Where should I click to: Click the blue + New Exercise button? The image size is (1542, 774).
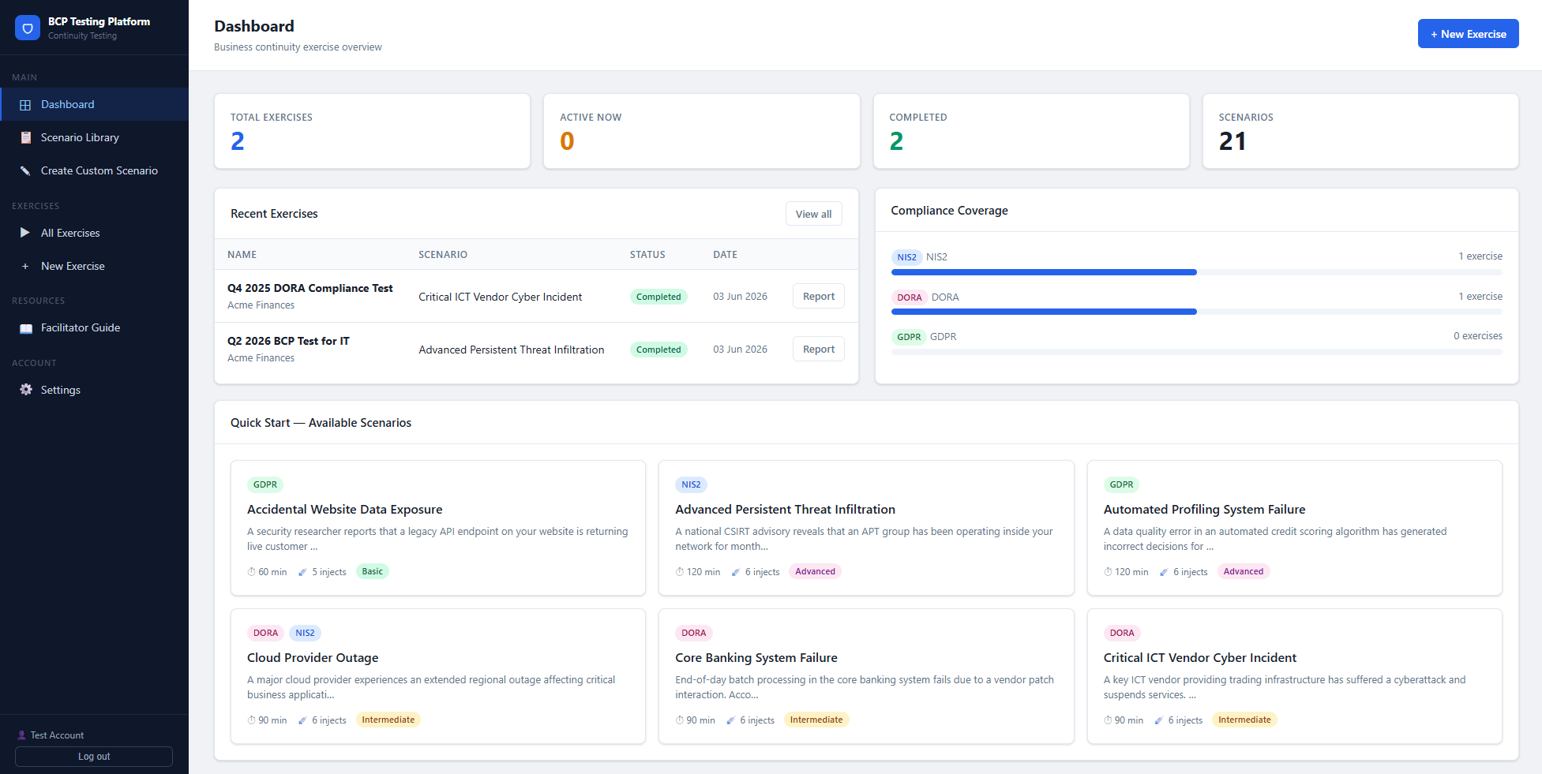[x=1468, y=34]
